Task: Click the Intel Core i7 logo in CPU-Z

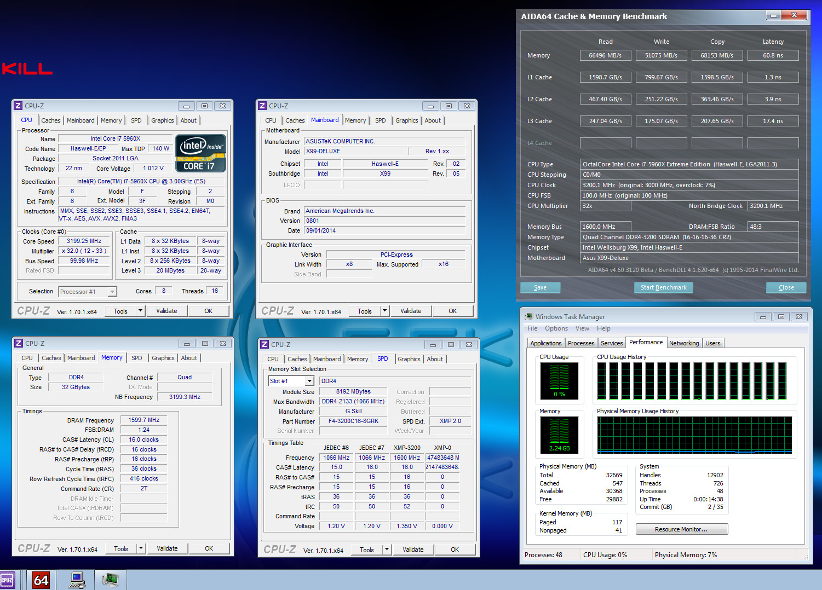Action: tap(200, 153)
